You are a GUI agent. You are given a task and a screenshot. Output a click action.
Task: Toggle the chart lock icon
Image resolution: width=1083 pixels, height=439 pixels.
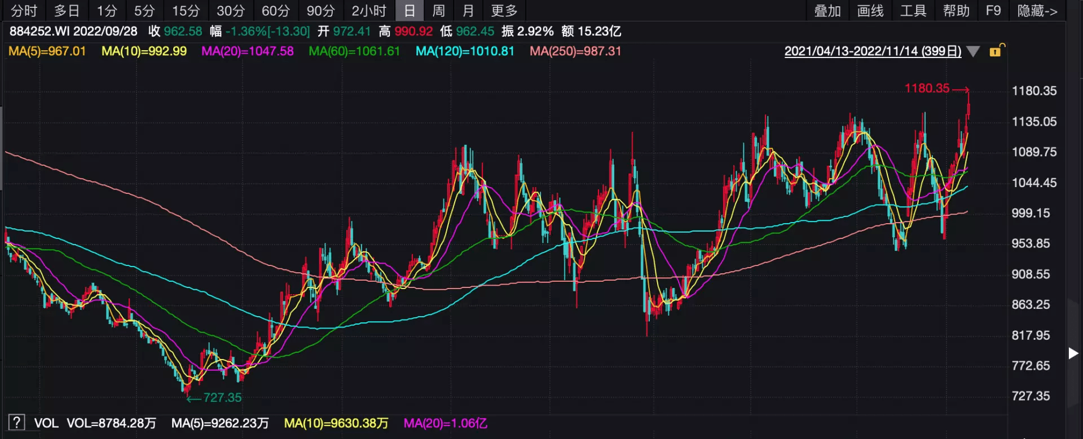[996, 51]
